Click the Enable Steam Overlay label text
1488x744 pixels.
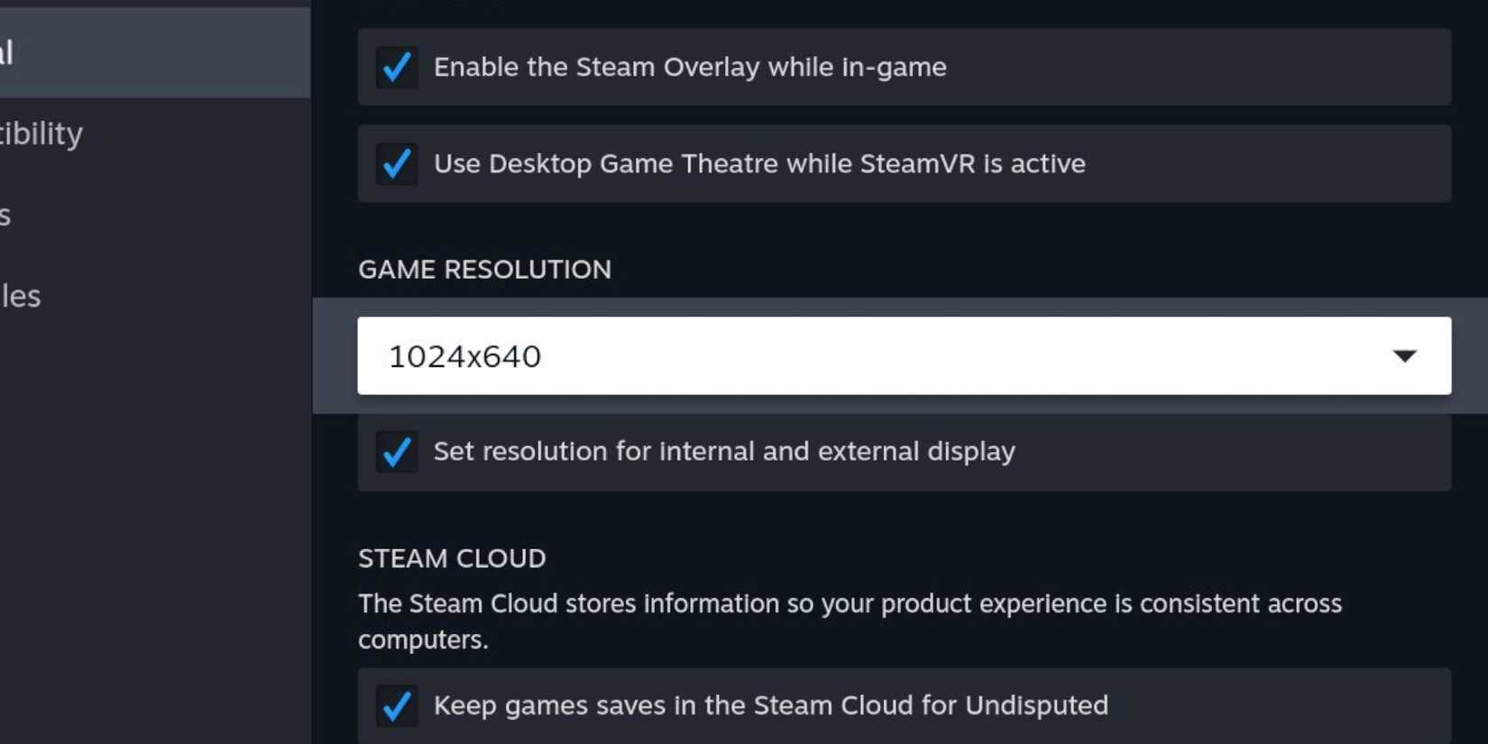[x=691, y=67]
